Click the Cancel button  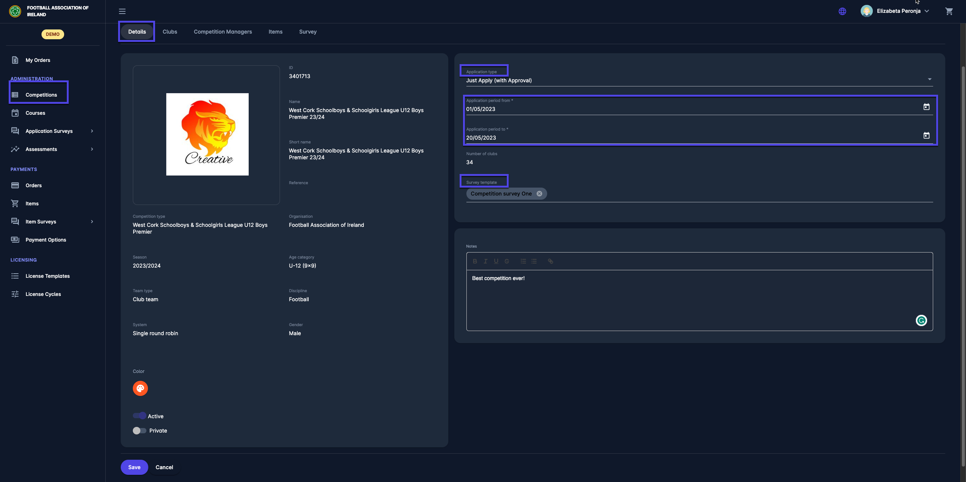tap(164, 467)
